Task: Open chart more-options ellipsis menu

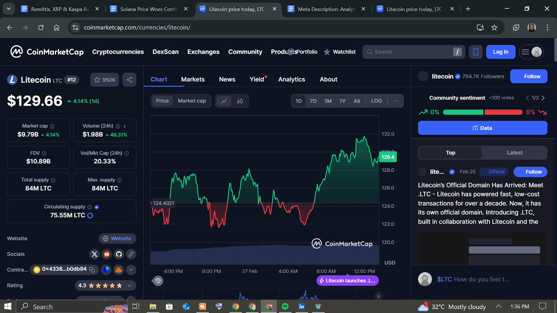Action: [x=397, y=101]
